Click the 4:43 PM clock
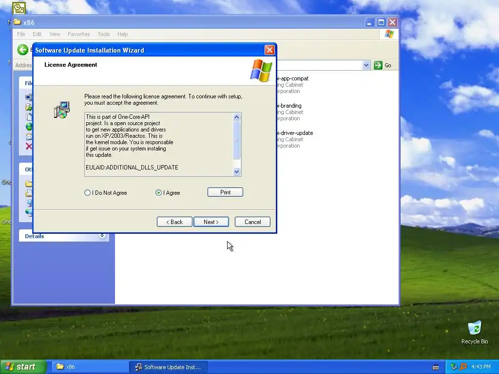The height and width of the screenshot is (374, 499). coord(481,367)
